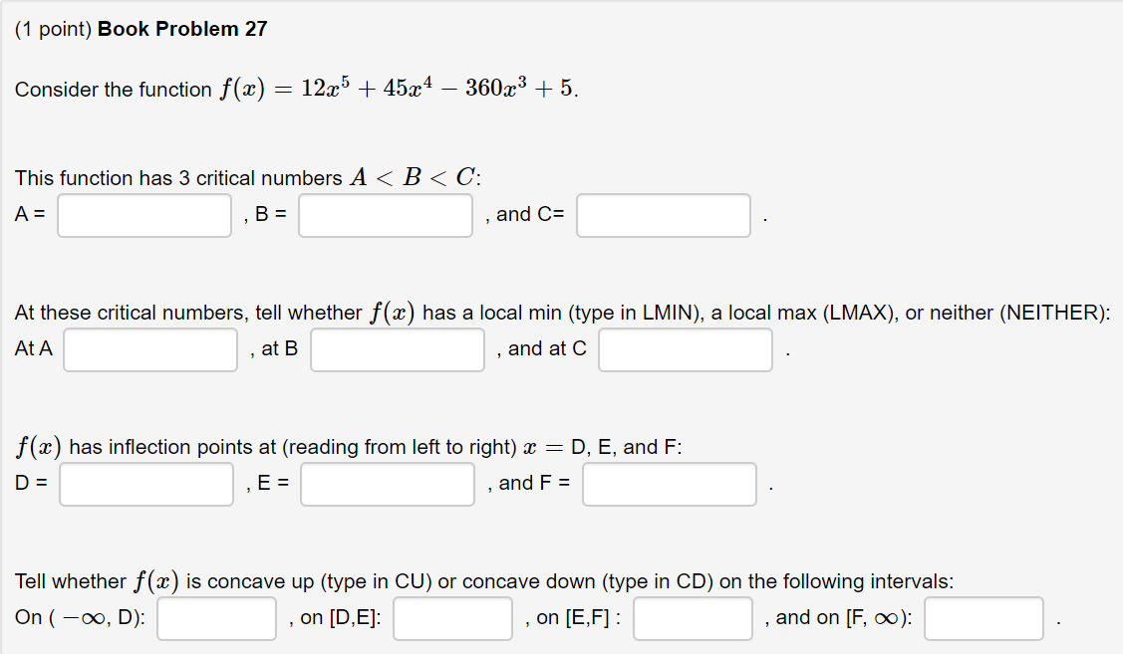Click the inflection points instruction line
The height and width of the screenshot is (654, 1123).
(x=349, y=447)
